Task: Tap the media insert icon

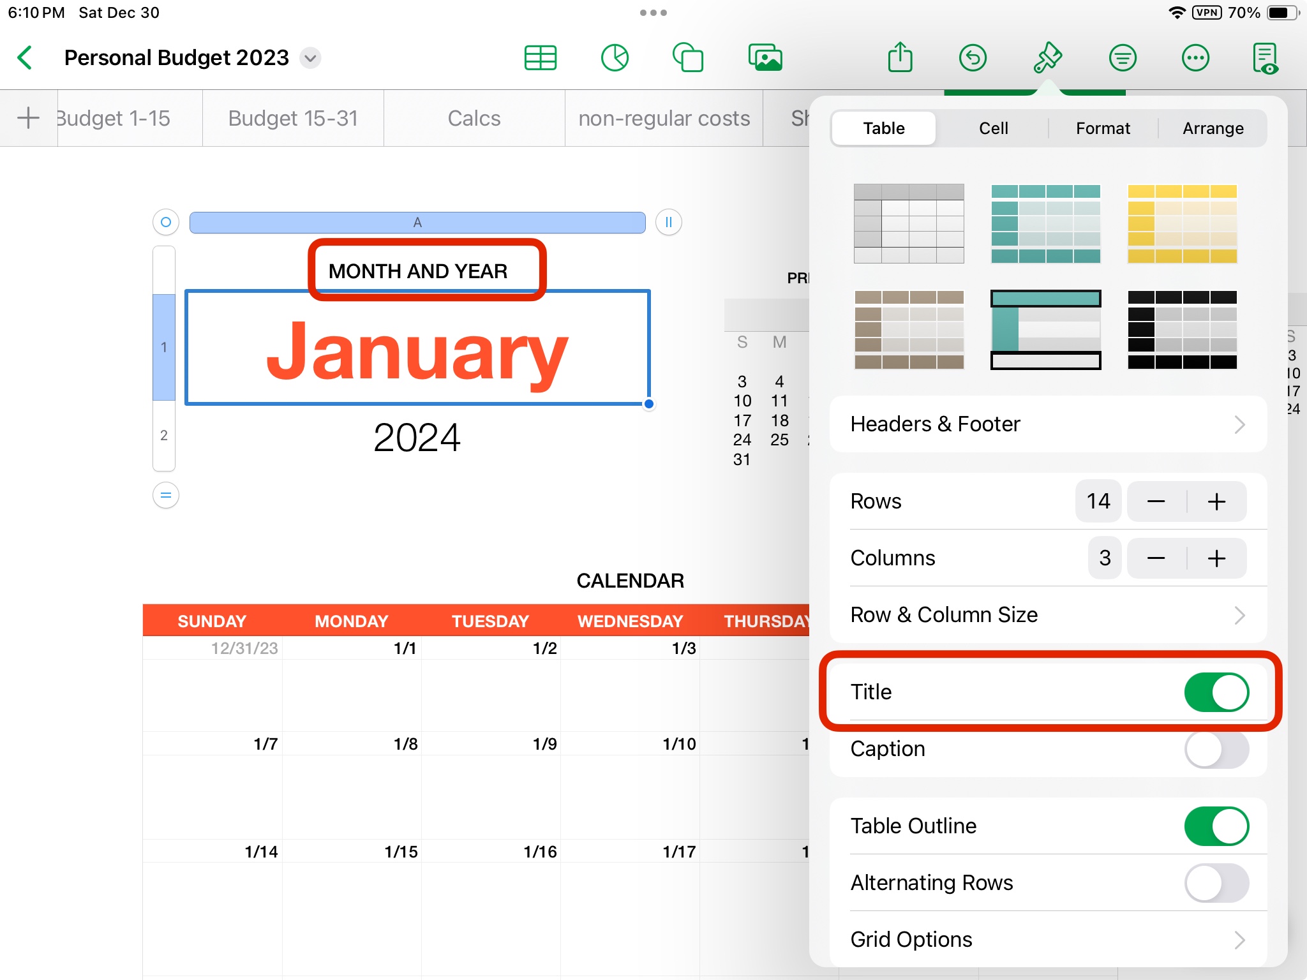Action: coord(765,58)
